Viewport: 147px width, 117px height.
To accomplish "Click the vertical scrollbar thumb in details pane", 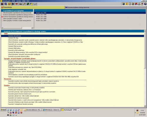I will [145, 50].
